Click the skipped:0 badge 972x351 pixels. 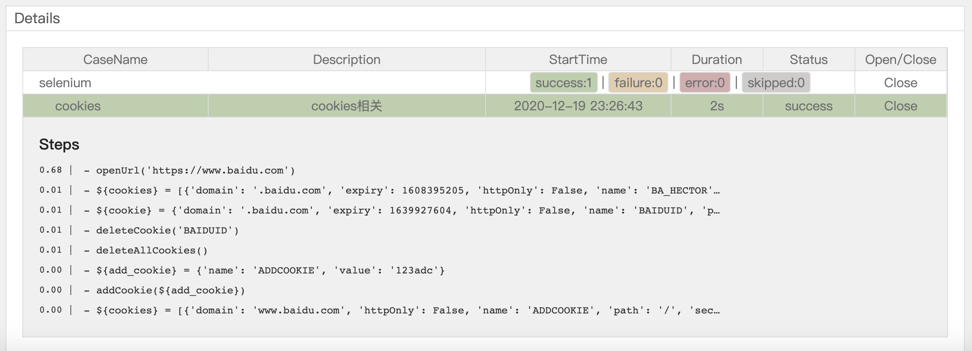click(x=776, y=83)
